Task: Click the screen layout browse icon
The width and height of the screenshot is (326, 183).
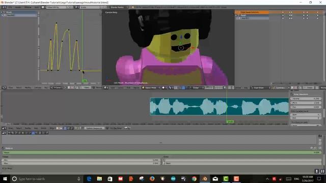Action: click(43, 7)
